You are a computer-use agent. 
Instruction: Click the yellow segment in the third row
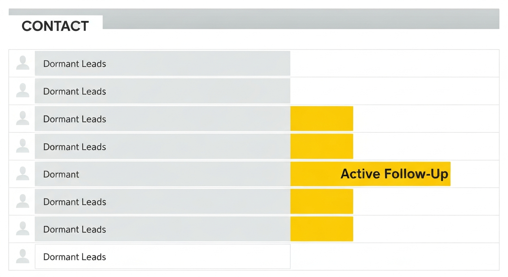coord(322,119)
